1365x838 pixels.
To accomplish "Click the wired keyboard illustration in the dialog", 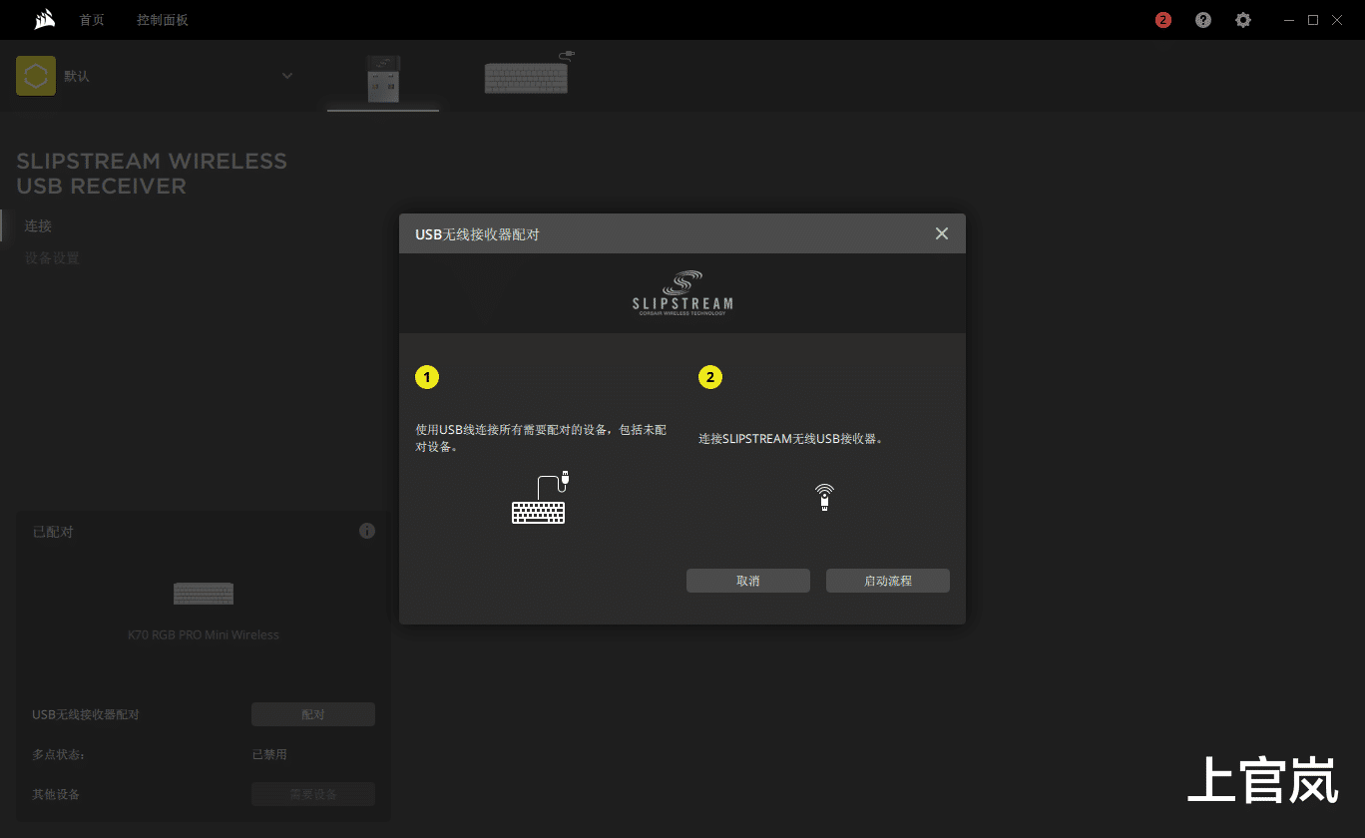I will pos(540,497).
